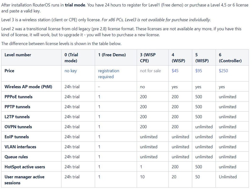Click the $45 Level 4 price link
The height and width of the screenshot is (190, 252).
click(175, 71)
